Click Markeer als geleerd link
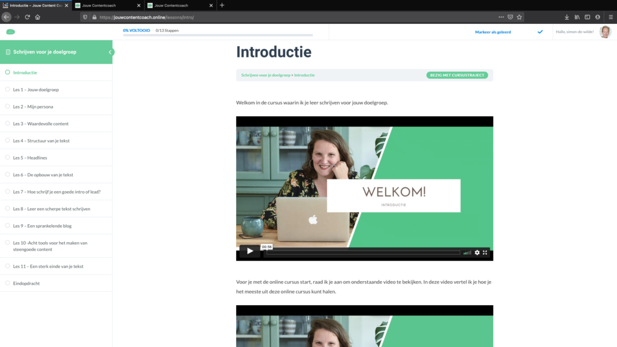 coord(492,32)
